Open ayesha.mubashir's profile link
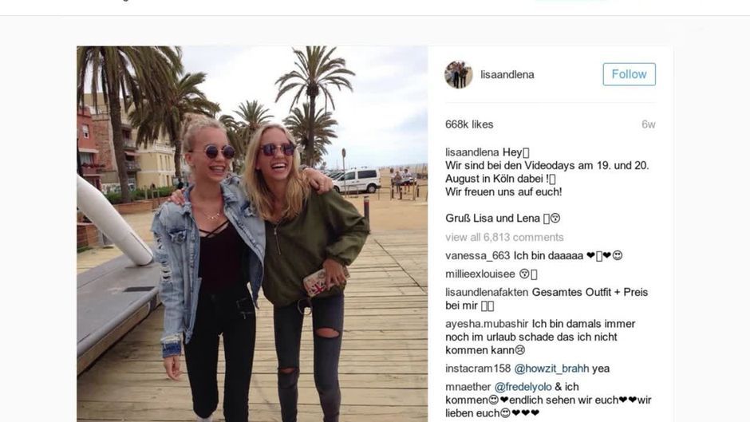Screen dimensions: 750x422 [487, 323]
